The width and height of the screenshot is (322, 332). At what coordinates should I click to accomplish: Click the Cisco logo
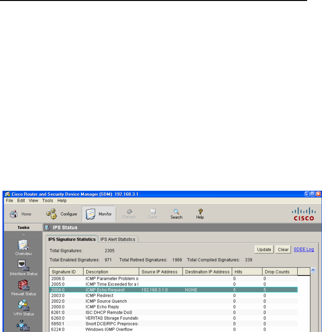(304, 214)
